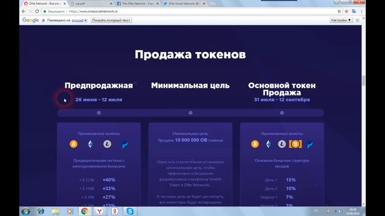Open the Chrome three-dot menu
This screenshot has height=216, width=385.
click(361, 11)
